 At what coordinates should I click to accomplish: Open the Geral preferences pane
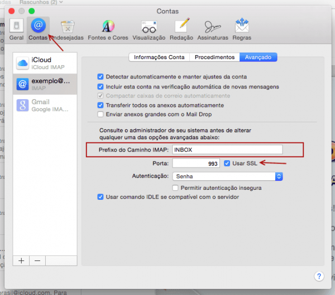16,29
